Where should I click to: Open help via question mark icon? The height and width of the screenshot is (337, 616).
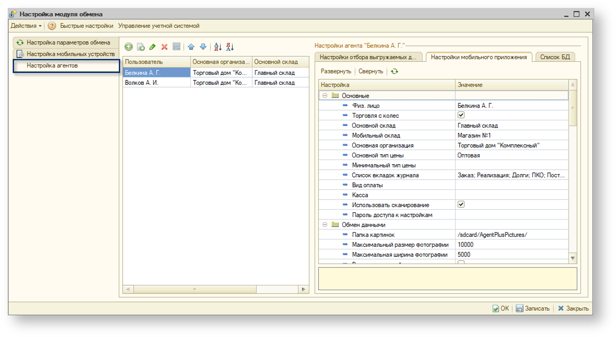click(x=52, y=26)
